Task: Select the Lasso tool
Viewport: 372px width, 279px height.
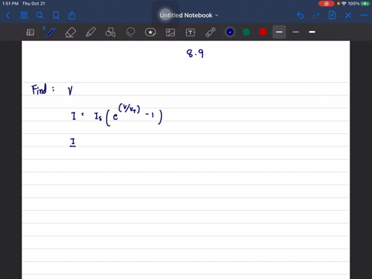Action: click(130, 33)
